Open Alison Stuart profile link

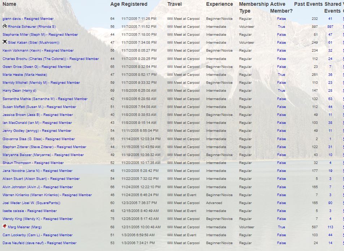pyautogui.click(x=41, y=179)
